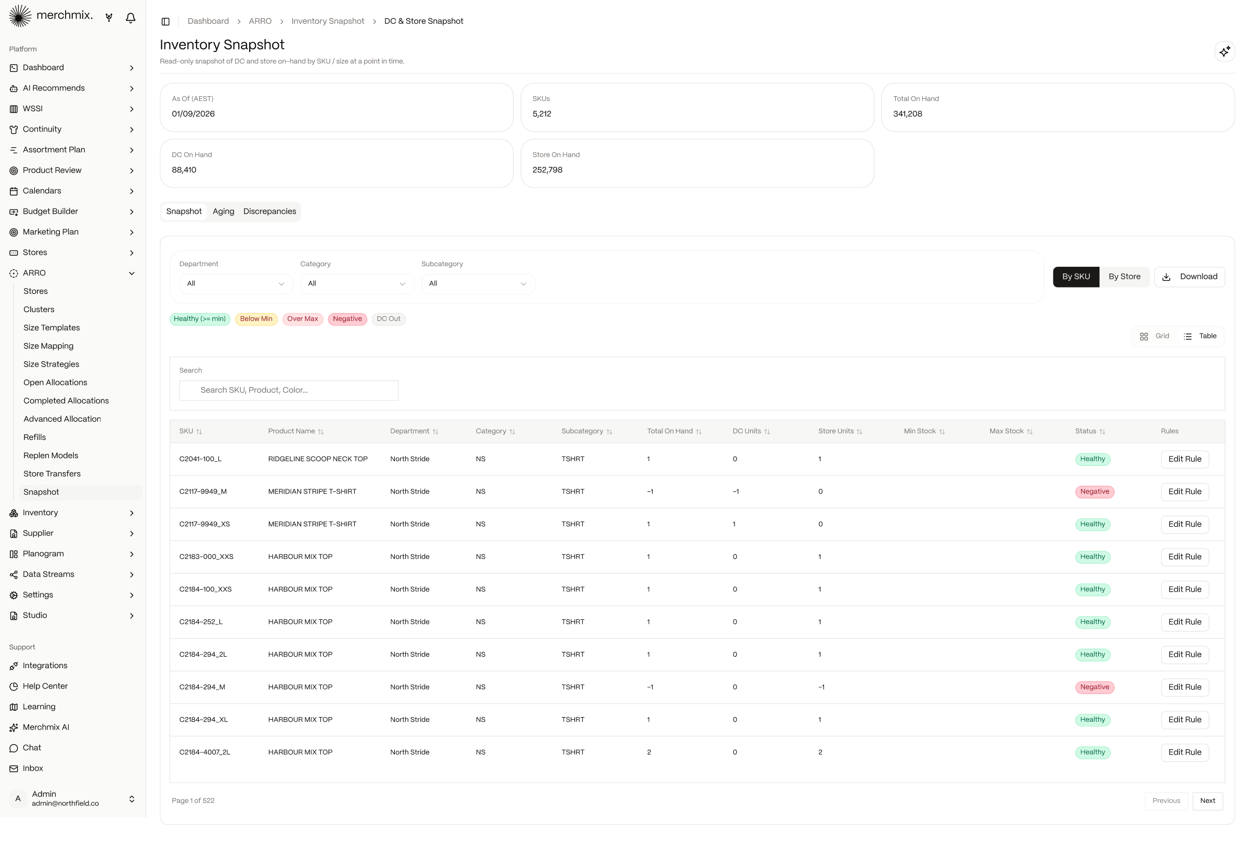Expand the Studio sidebar chevron
Image resolution: width=1249 pixels, height=845 pixels.
point(132,616)
